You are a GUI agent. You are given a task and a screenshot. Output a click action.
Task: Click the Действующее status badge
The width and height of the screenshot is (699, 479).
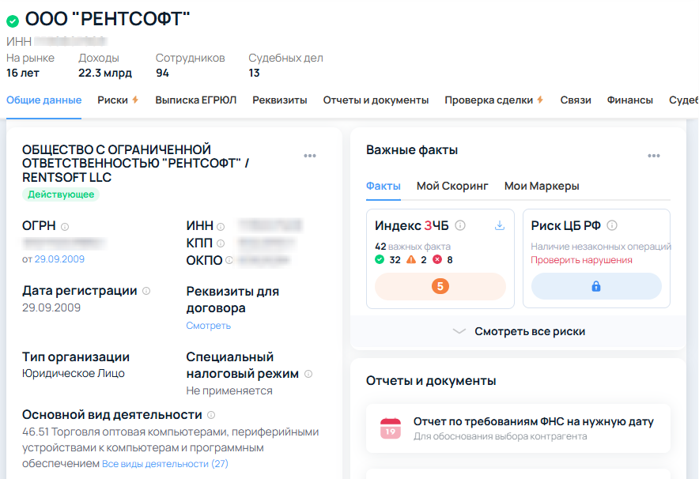click(x=61, y=194)
